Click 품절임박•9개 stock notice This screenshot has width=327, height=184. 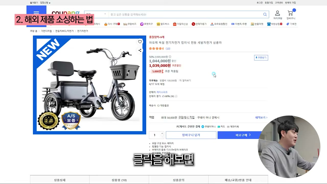pyautogui.click(x=157, y=37)
